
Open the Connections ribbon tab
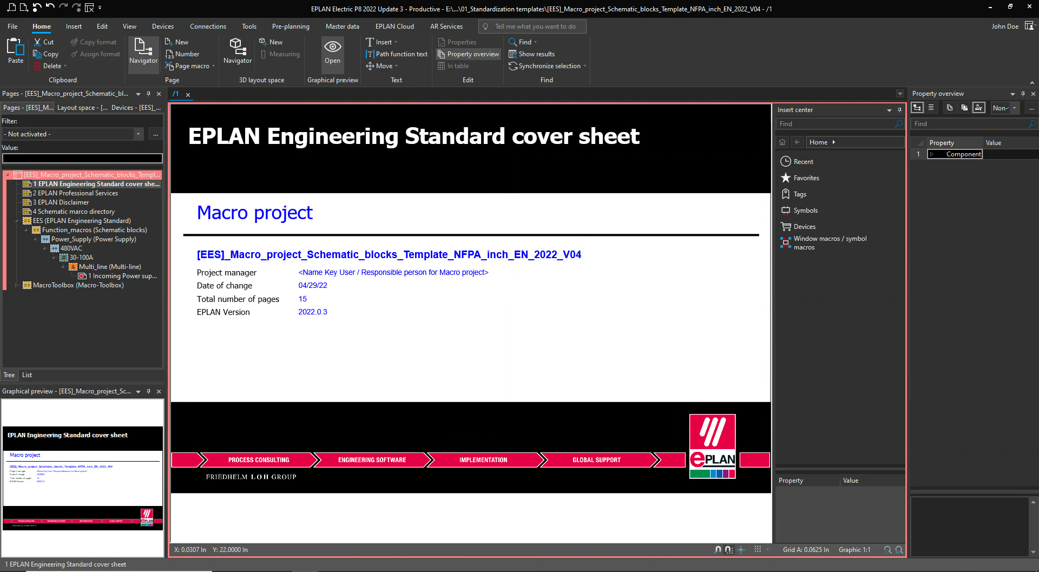click(x=208, y=27)
